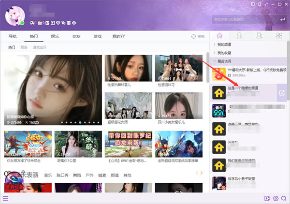
Task: Open the groups contact tab in right sidebar
Action: coord(259,35)
